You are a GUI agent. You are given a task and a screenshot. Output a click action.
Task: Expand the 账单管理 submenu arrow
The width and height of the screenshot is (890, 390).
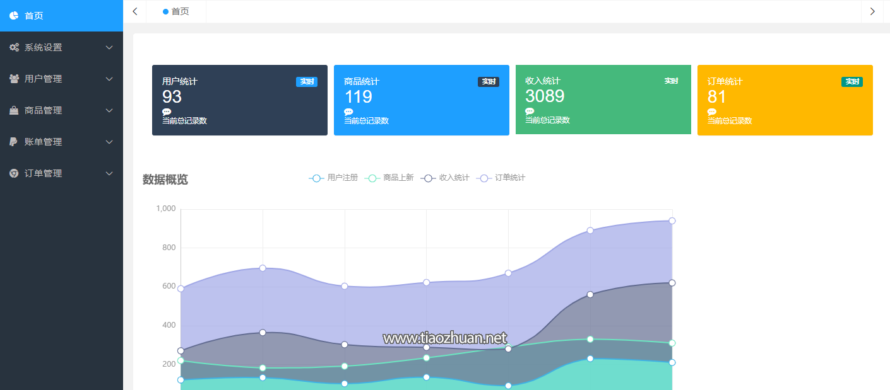109,142
